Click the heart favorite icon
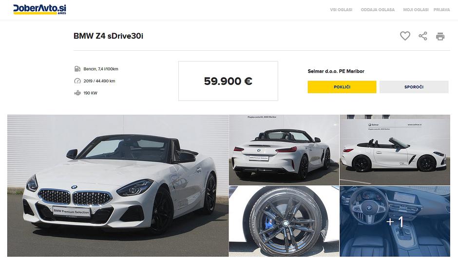 [405, 36]
